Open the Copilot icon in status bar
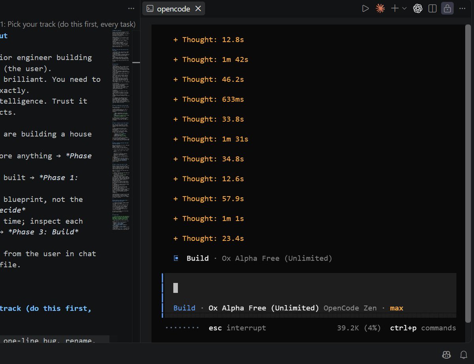Image resolution: width=474 pixels, height=364 pixels. click(x=446, y=354)
